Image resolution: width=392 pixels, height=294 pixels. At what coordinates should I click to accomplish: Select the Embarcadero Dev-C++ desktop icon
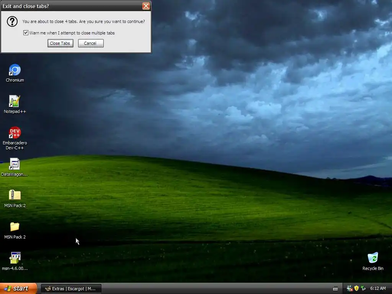(x=15, y=132)
